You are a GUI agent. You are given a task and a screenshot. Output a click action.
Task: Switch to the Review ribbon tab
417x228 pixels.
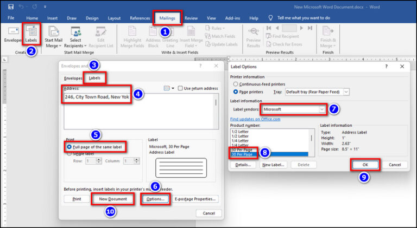coord(191,18)
